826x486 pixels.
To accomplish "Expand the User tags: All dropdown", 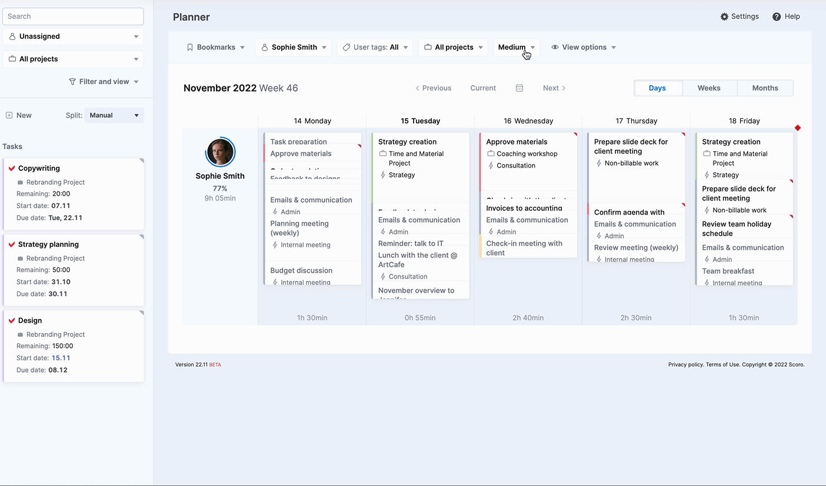I will pos(375,47).
